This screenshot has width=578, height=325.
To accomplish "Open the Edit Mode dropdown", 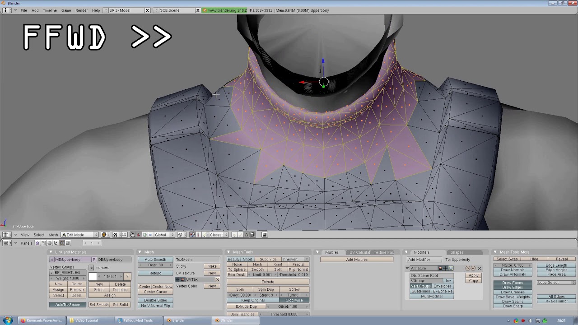I will click(79, 235).
